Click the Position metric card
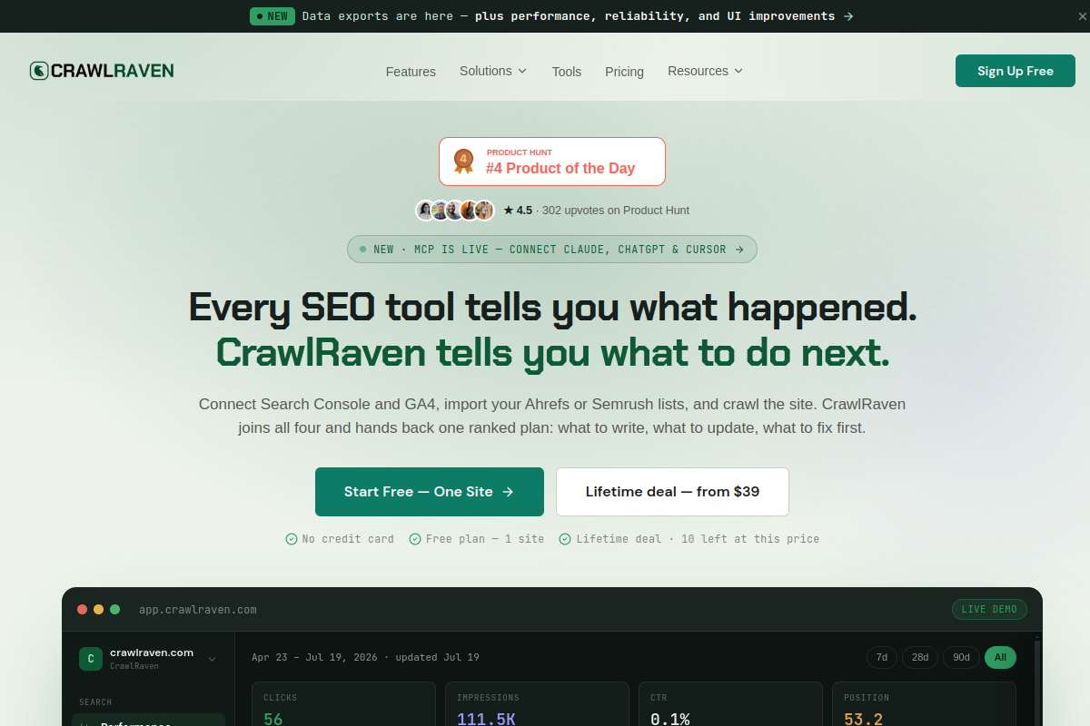Viewport: 1090px width, 726px height. point(924,704)
